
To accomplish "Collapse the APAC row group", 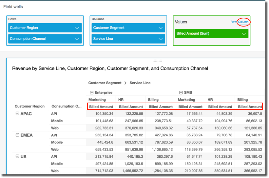I will pyautogui.click(x=17, y=113).
